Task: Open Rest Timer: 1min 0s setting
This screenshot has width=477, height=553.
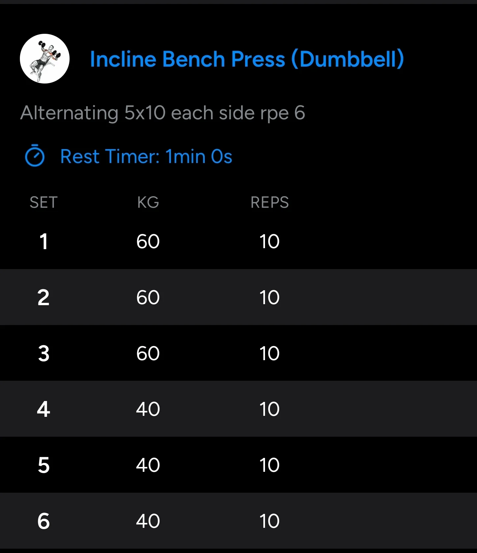Action: tap(146, 156)
